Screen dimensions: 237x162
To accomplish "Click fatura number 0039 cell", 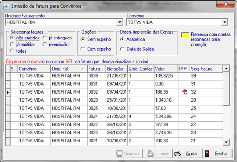I will tap(97, 76).
